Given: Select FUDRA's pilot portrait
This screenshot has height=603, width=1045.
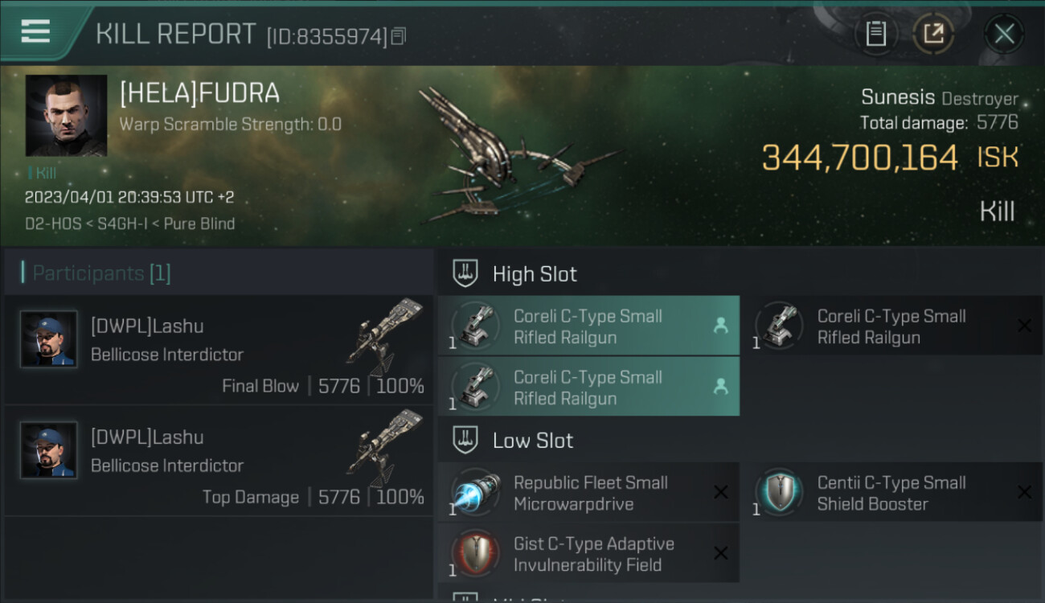Looking at the screenshot, I should [x=66, y=116].
